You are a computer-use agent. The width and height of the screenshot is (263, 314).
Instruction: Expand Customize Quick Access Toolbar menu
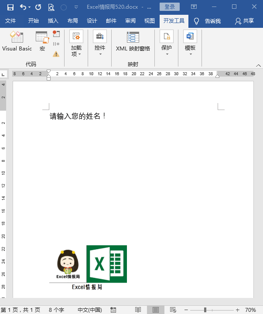tap(76, 7)
